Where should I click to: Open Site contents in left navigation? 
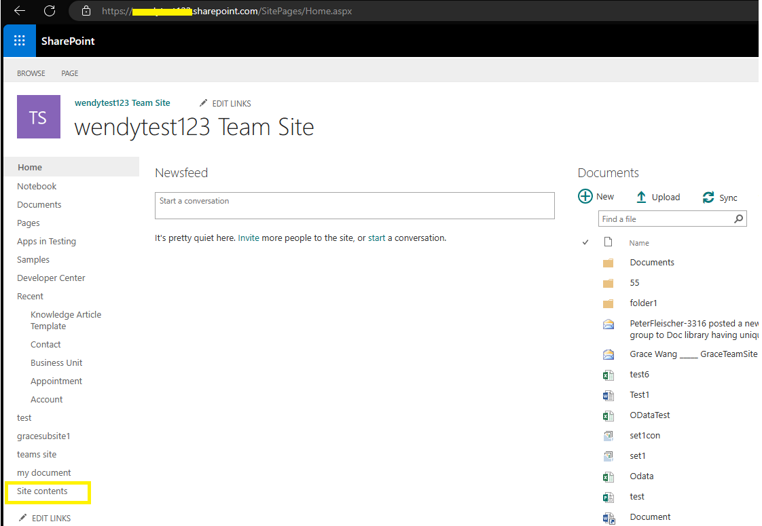click(42, 491)
